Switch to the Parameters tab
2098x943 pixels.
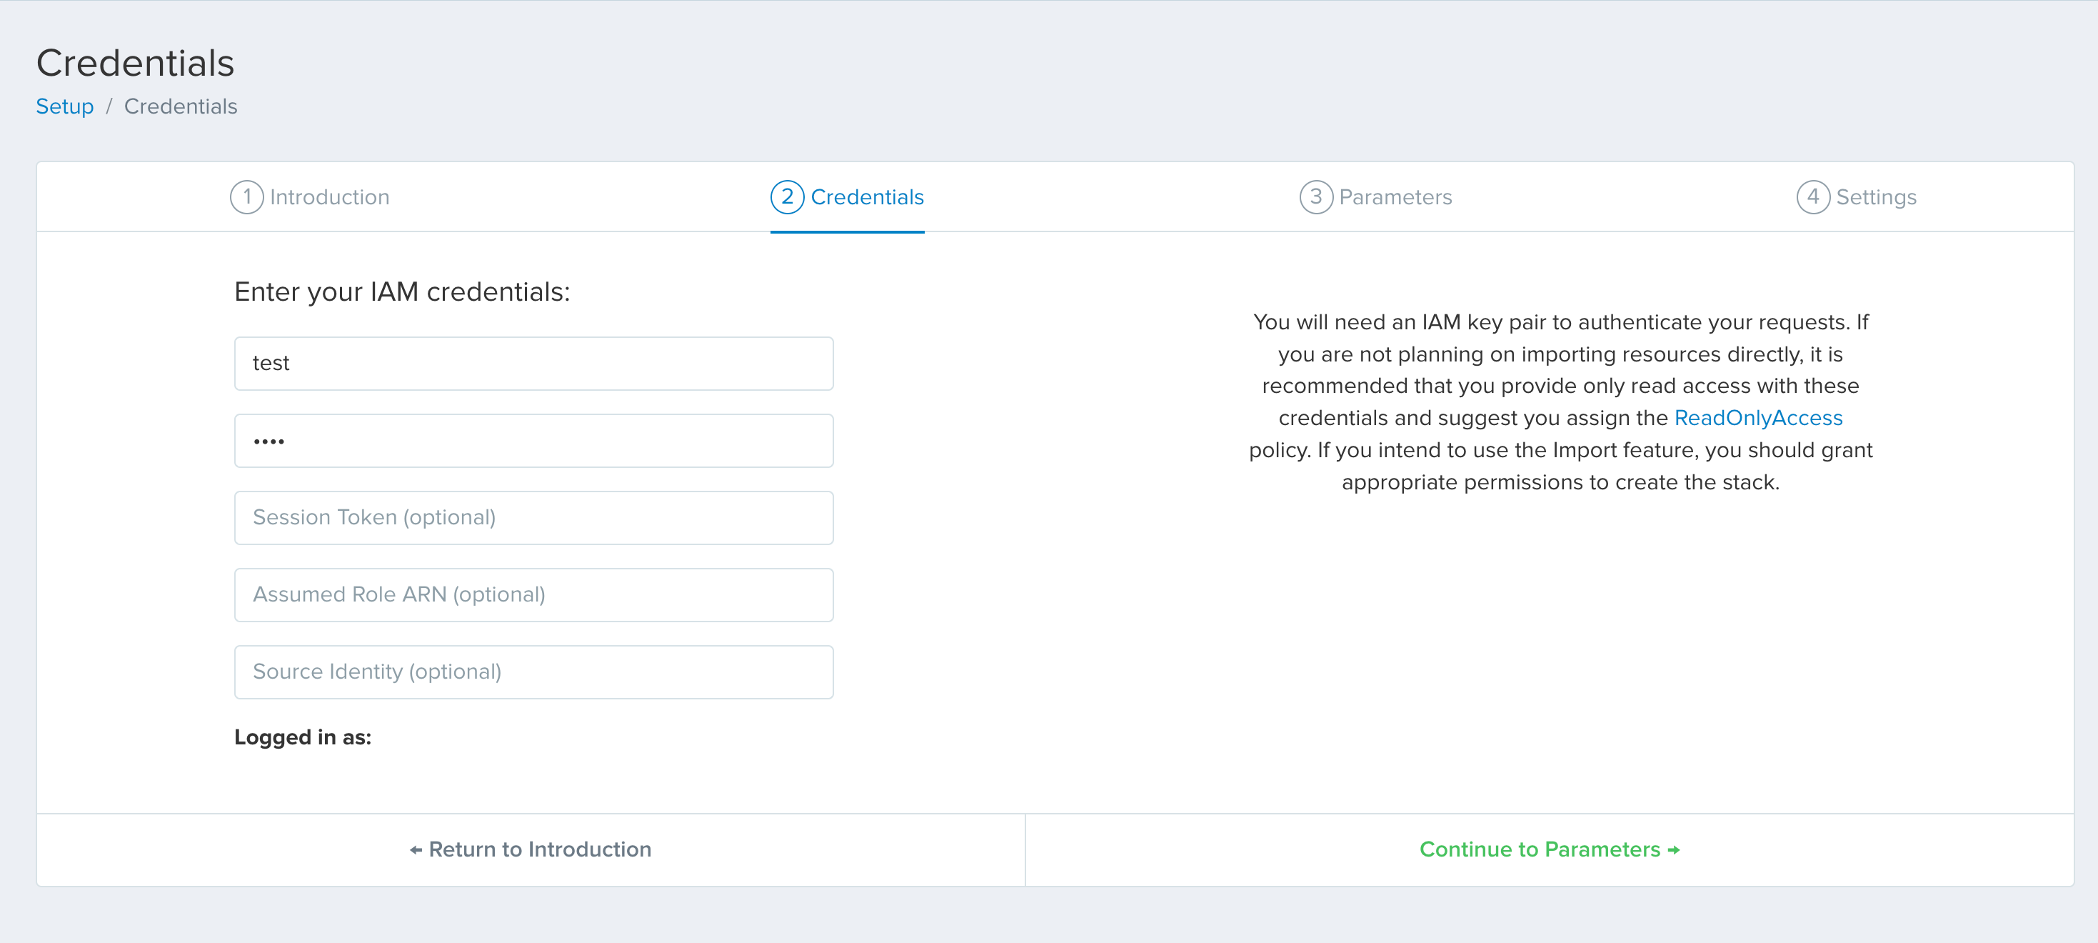(x=1393, y=196)
